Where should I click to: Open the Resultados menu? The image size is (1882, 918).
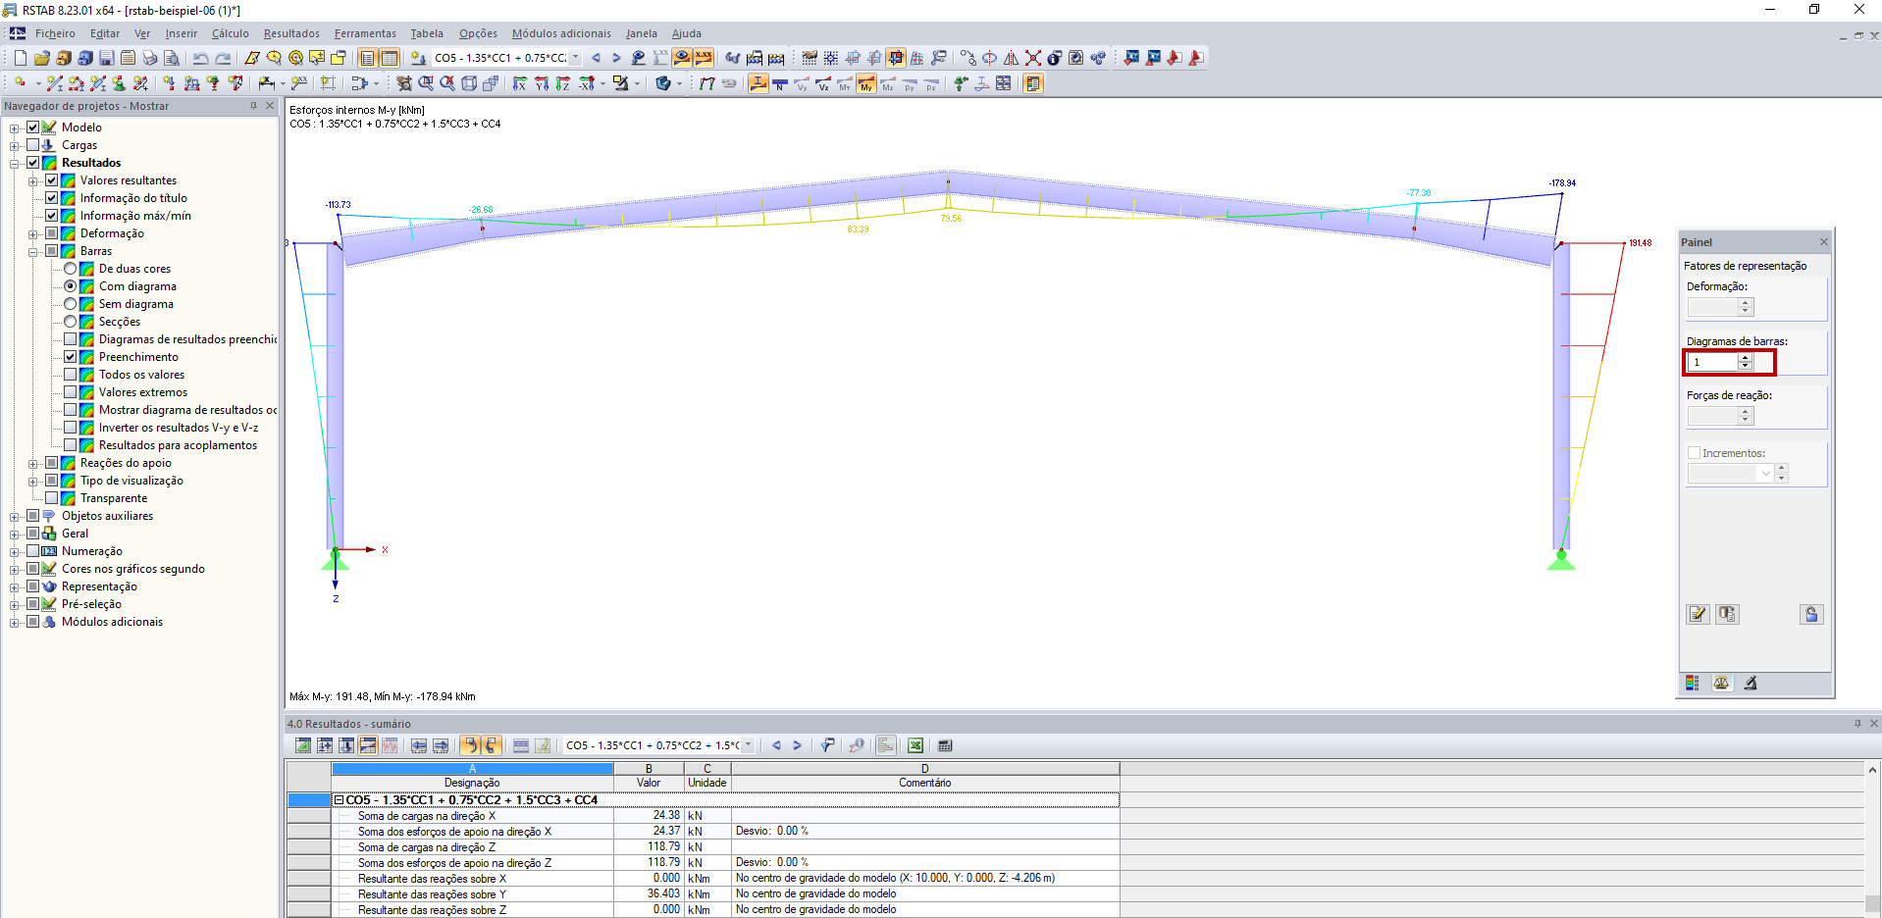[291, 33]
